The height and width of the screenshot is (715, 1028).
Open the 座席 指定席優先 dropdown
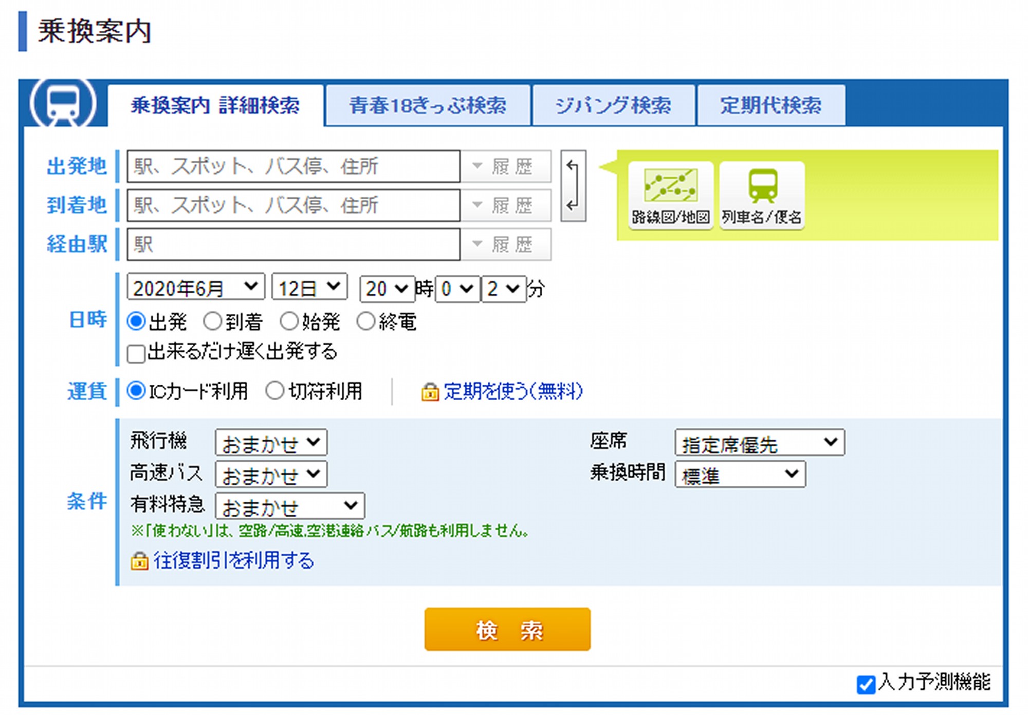(x=759, y=443)
